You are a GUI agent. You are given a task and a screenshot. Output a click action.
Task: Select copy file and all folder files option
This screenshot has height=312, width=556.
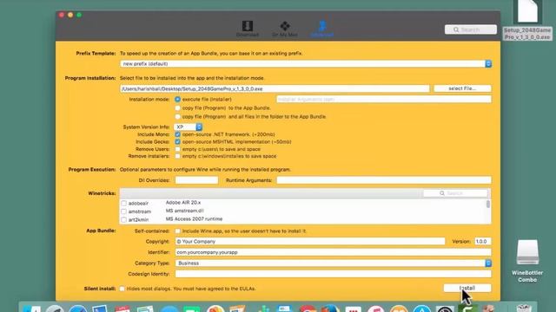coord(177,116)
